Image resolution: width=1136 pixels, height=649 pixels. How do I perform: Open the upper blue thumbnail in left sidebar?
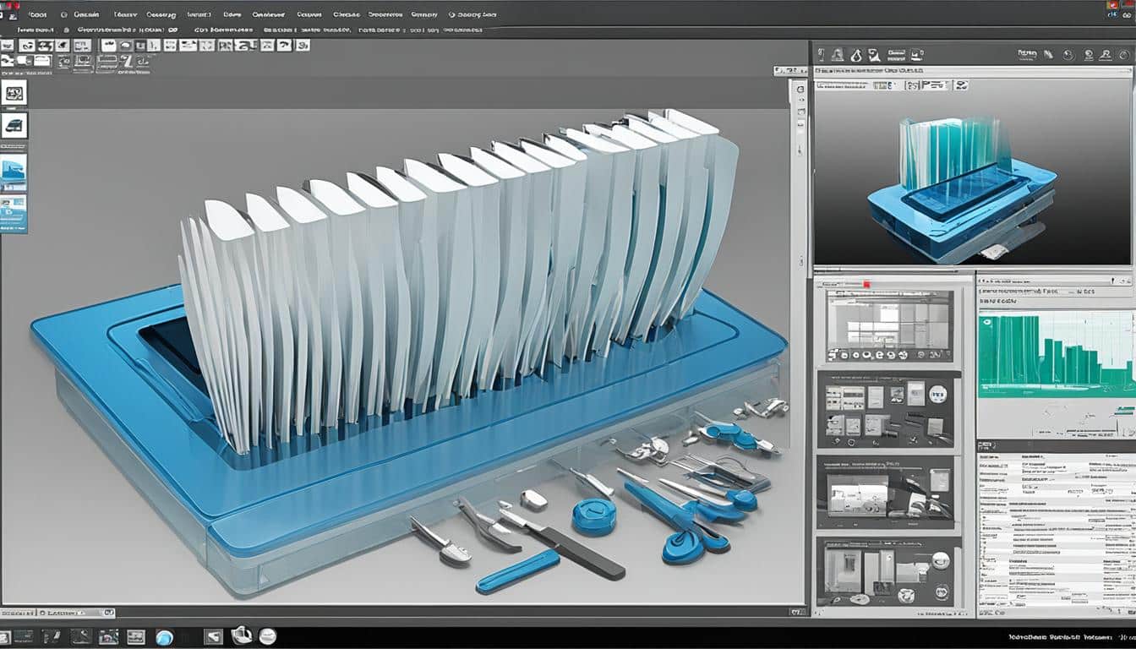[x=14, y=172]
